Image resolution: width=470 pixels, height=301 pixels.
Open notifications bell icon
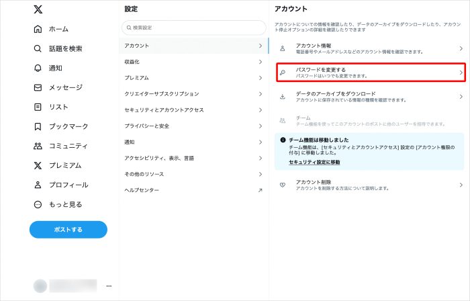point(38,68)
